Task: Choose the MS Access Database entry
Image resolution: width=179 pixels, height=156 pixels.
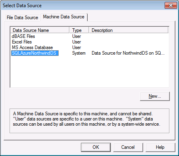Action: point(32,47)
